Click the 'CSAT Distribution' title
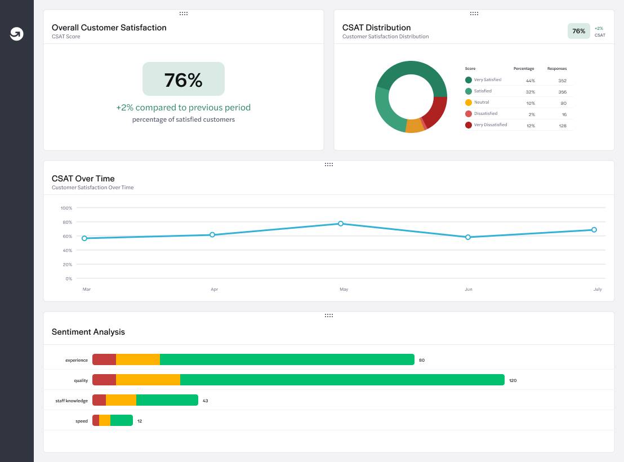 click(x=376, y=28)
